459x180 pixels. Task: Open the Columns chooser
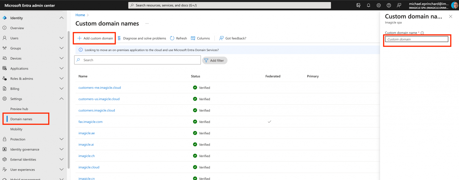tap(200, 38)
